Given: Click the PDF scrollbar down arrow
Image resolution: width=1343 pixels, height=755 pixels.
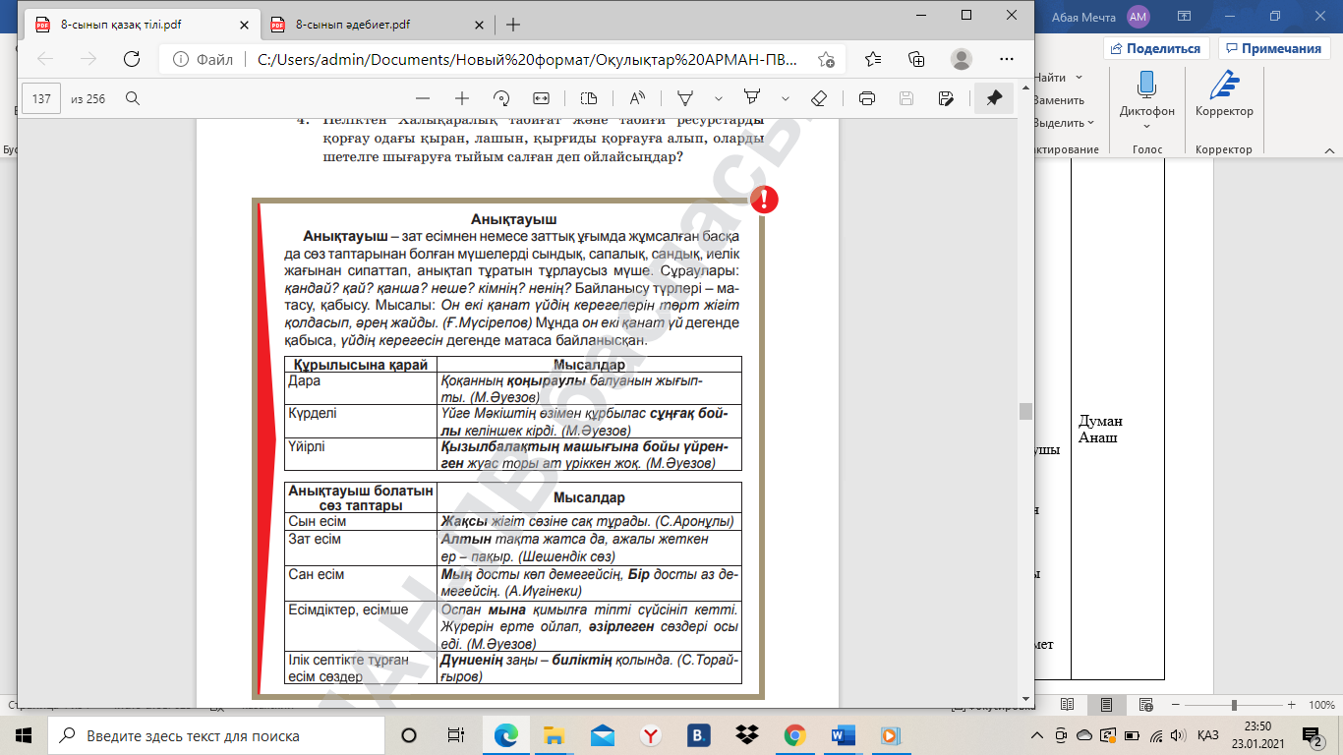Looking at the screenshot, I should click(1025, 697).
